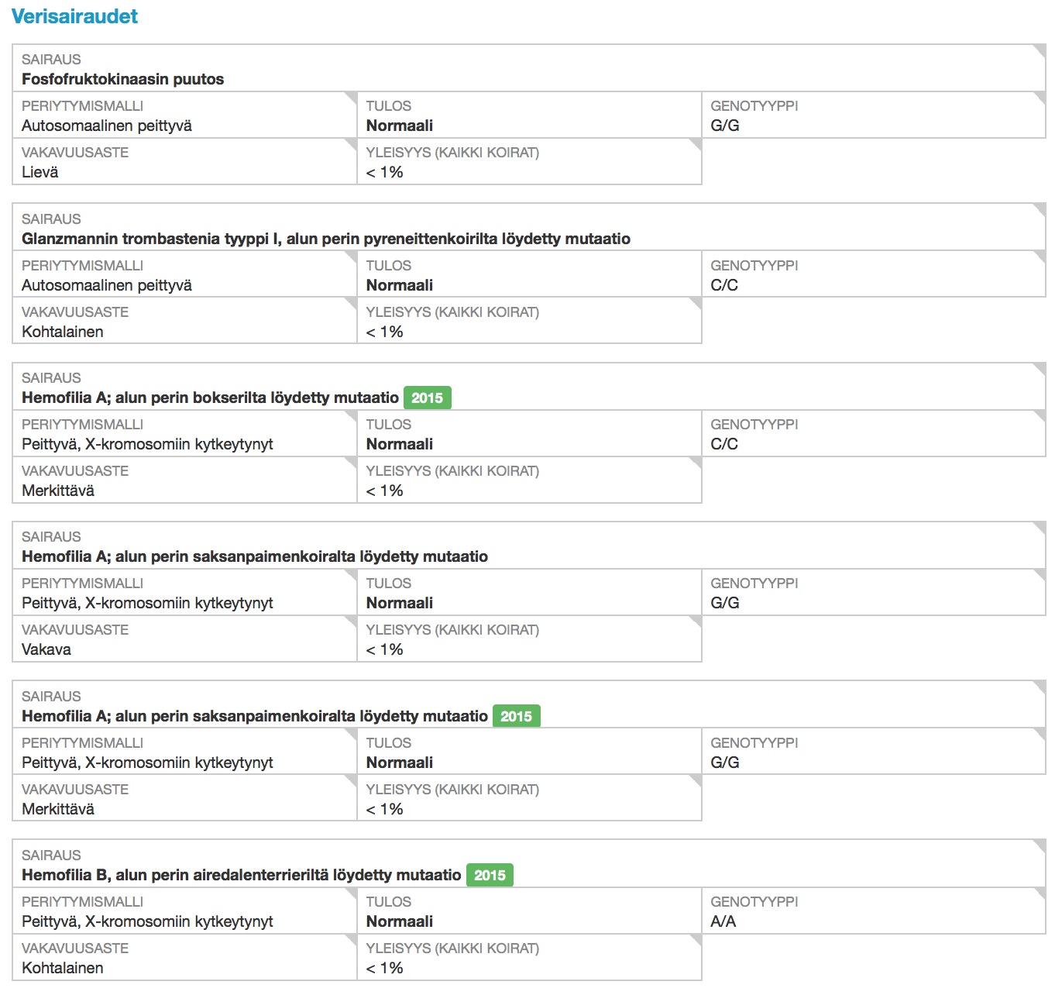Click corner triangle icon of Fosfofruktokinaasin puutos header
This screenshot has width=1055, height=995.
point(1040,50)
